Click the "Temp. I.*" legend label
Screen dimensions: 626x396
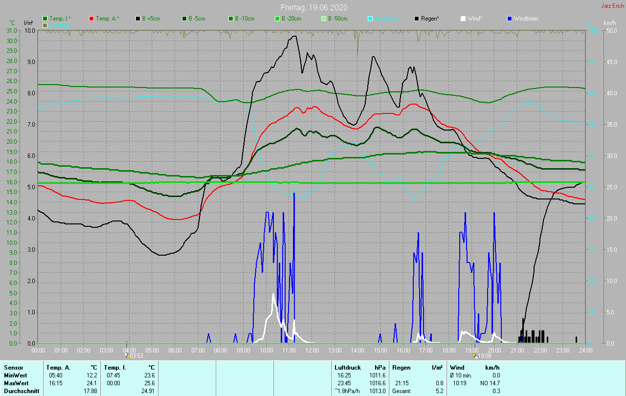[60, 19]
